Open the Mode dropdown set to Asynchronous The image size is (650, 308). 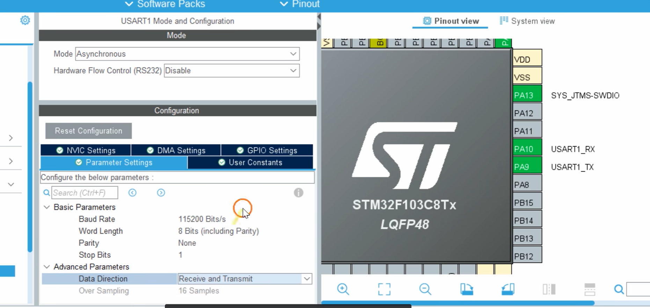[187, 54]
